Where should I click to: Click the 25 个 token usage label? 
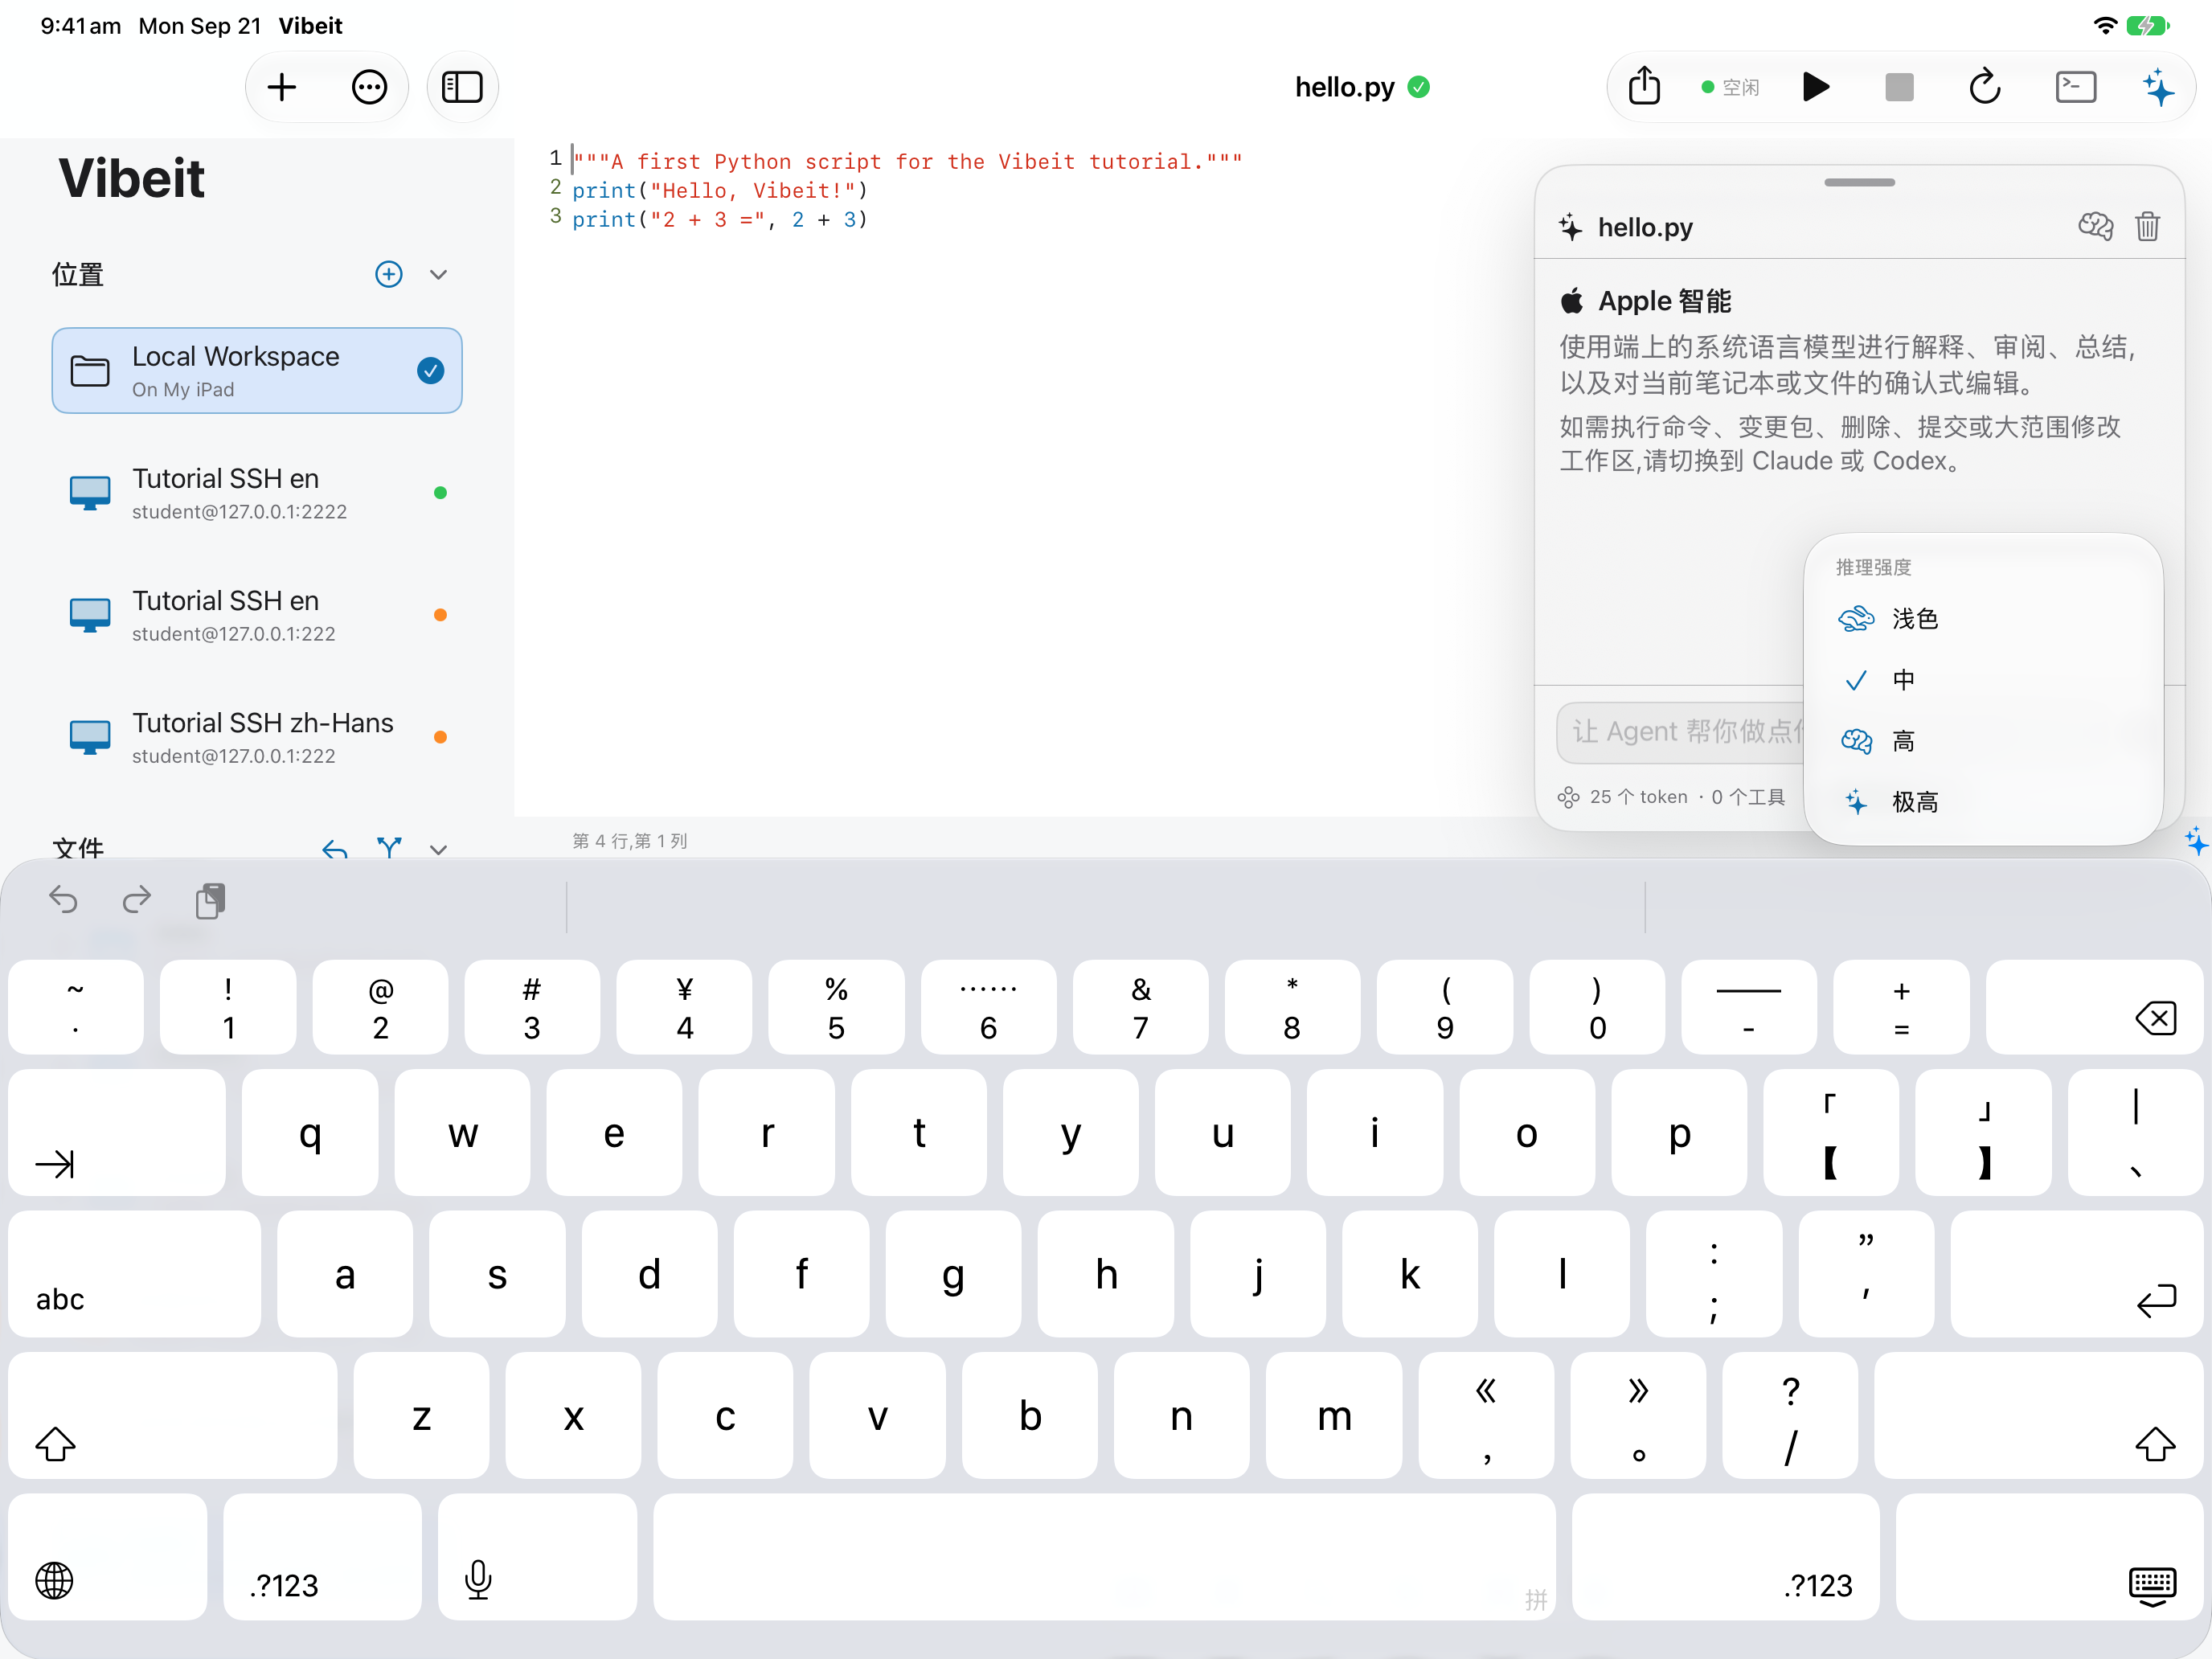[x=1639, y=797]
